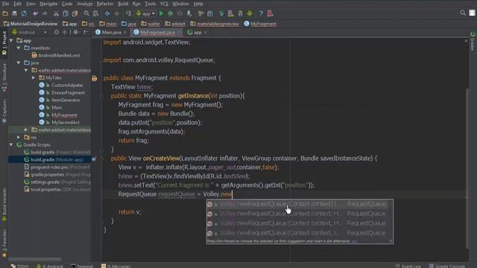This screenshot has height=268, width=477.
Task: Open the Android project view dropdown
Action: click(29, 32)
